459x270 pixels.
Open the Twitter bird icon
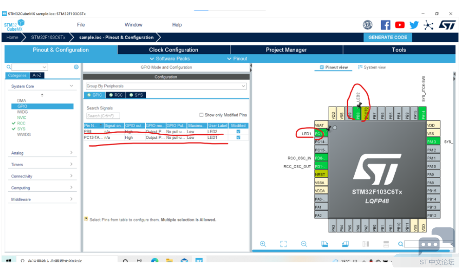414,25
